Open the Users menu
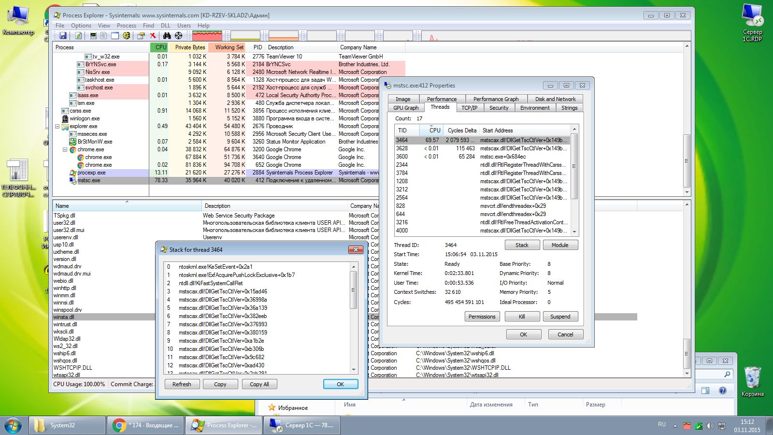The height and width of the screenshot is (435, 773). [184, 26]
